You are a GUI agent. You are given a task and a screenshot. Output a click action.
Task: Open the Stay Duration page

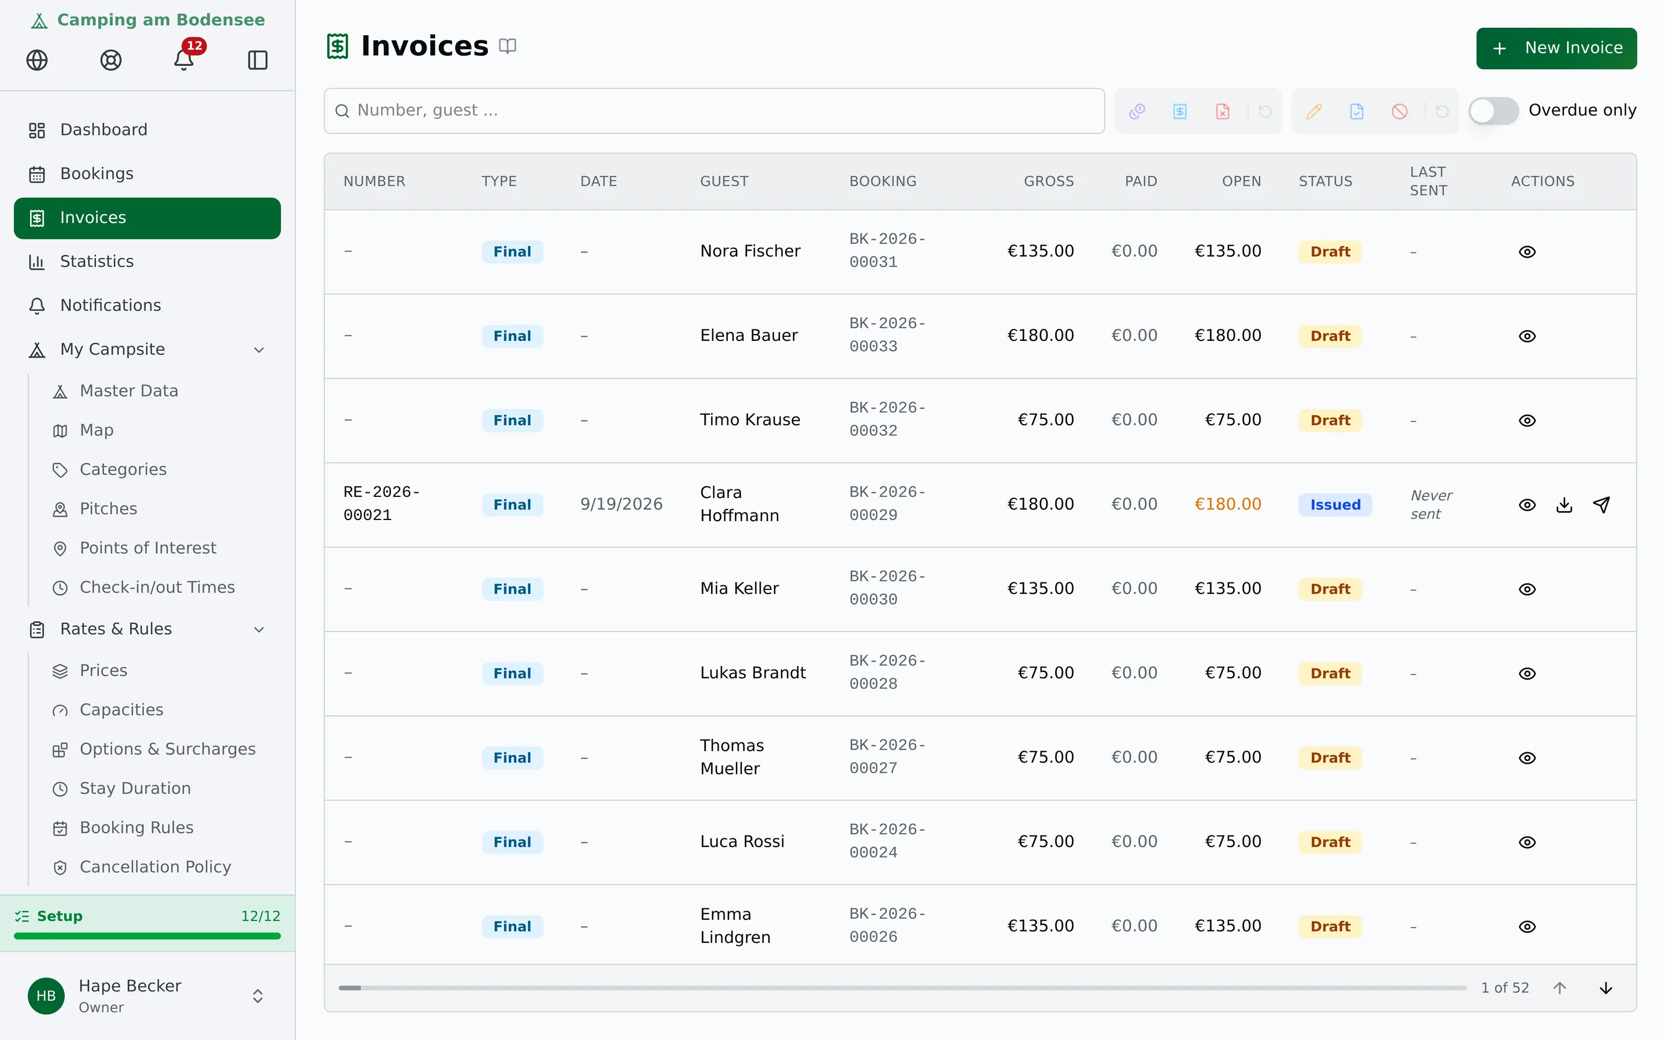[x=161, y=788]
